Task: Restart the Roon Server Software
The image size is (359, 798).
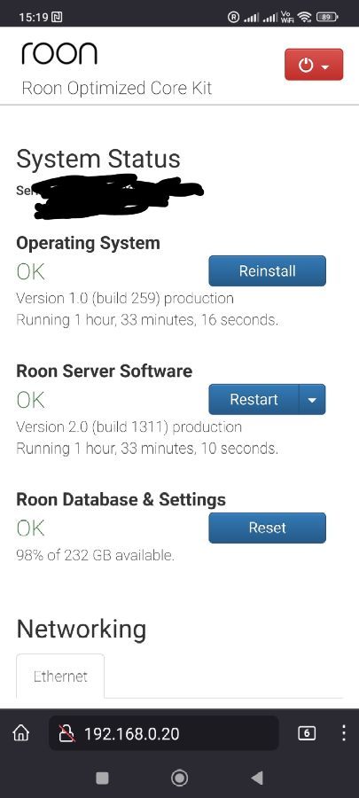Action: click(x=254, y=400)
